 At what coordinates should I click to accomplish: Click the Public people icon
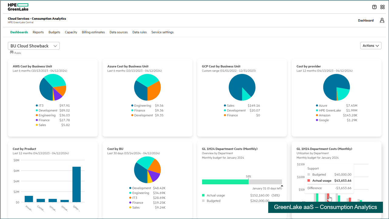12,52
